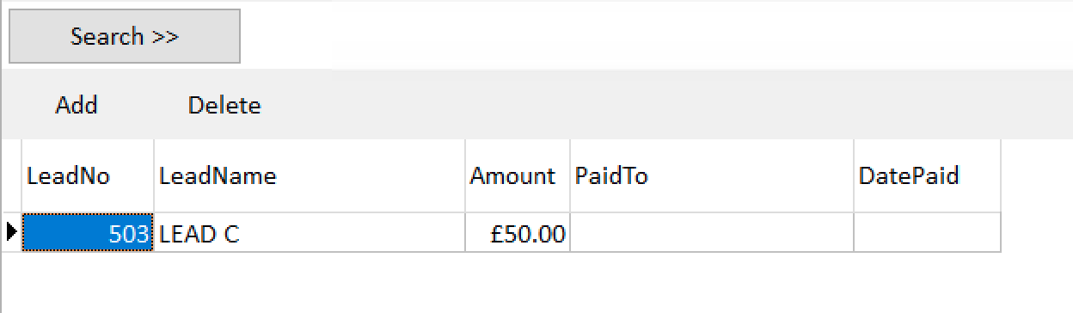
Task: Select the LEAD C name cell
Action: [x=310, y=232]
